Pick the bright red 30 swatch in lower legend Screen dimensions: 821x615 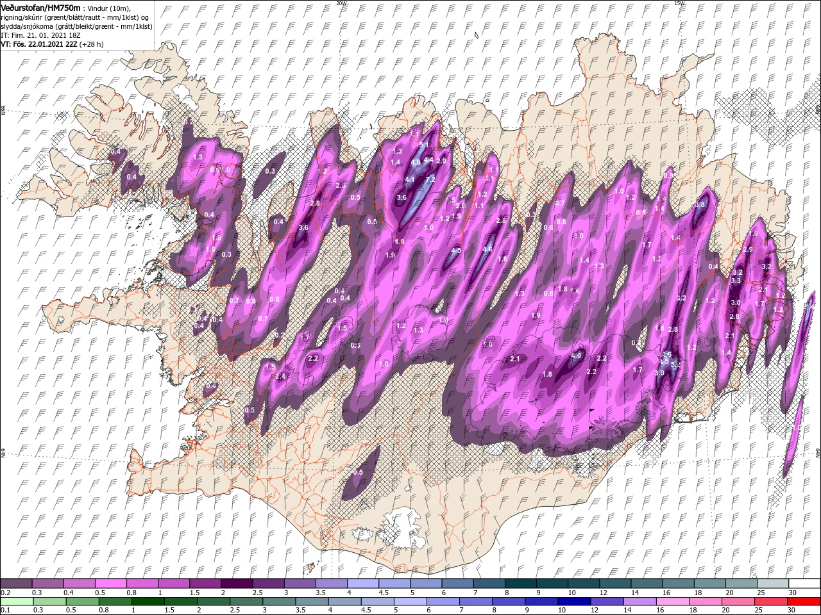coord(804,602)
